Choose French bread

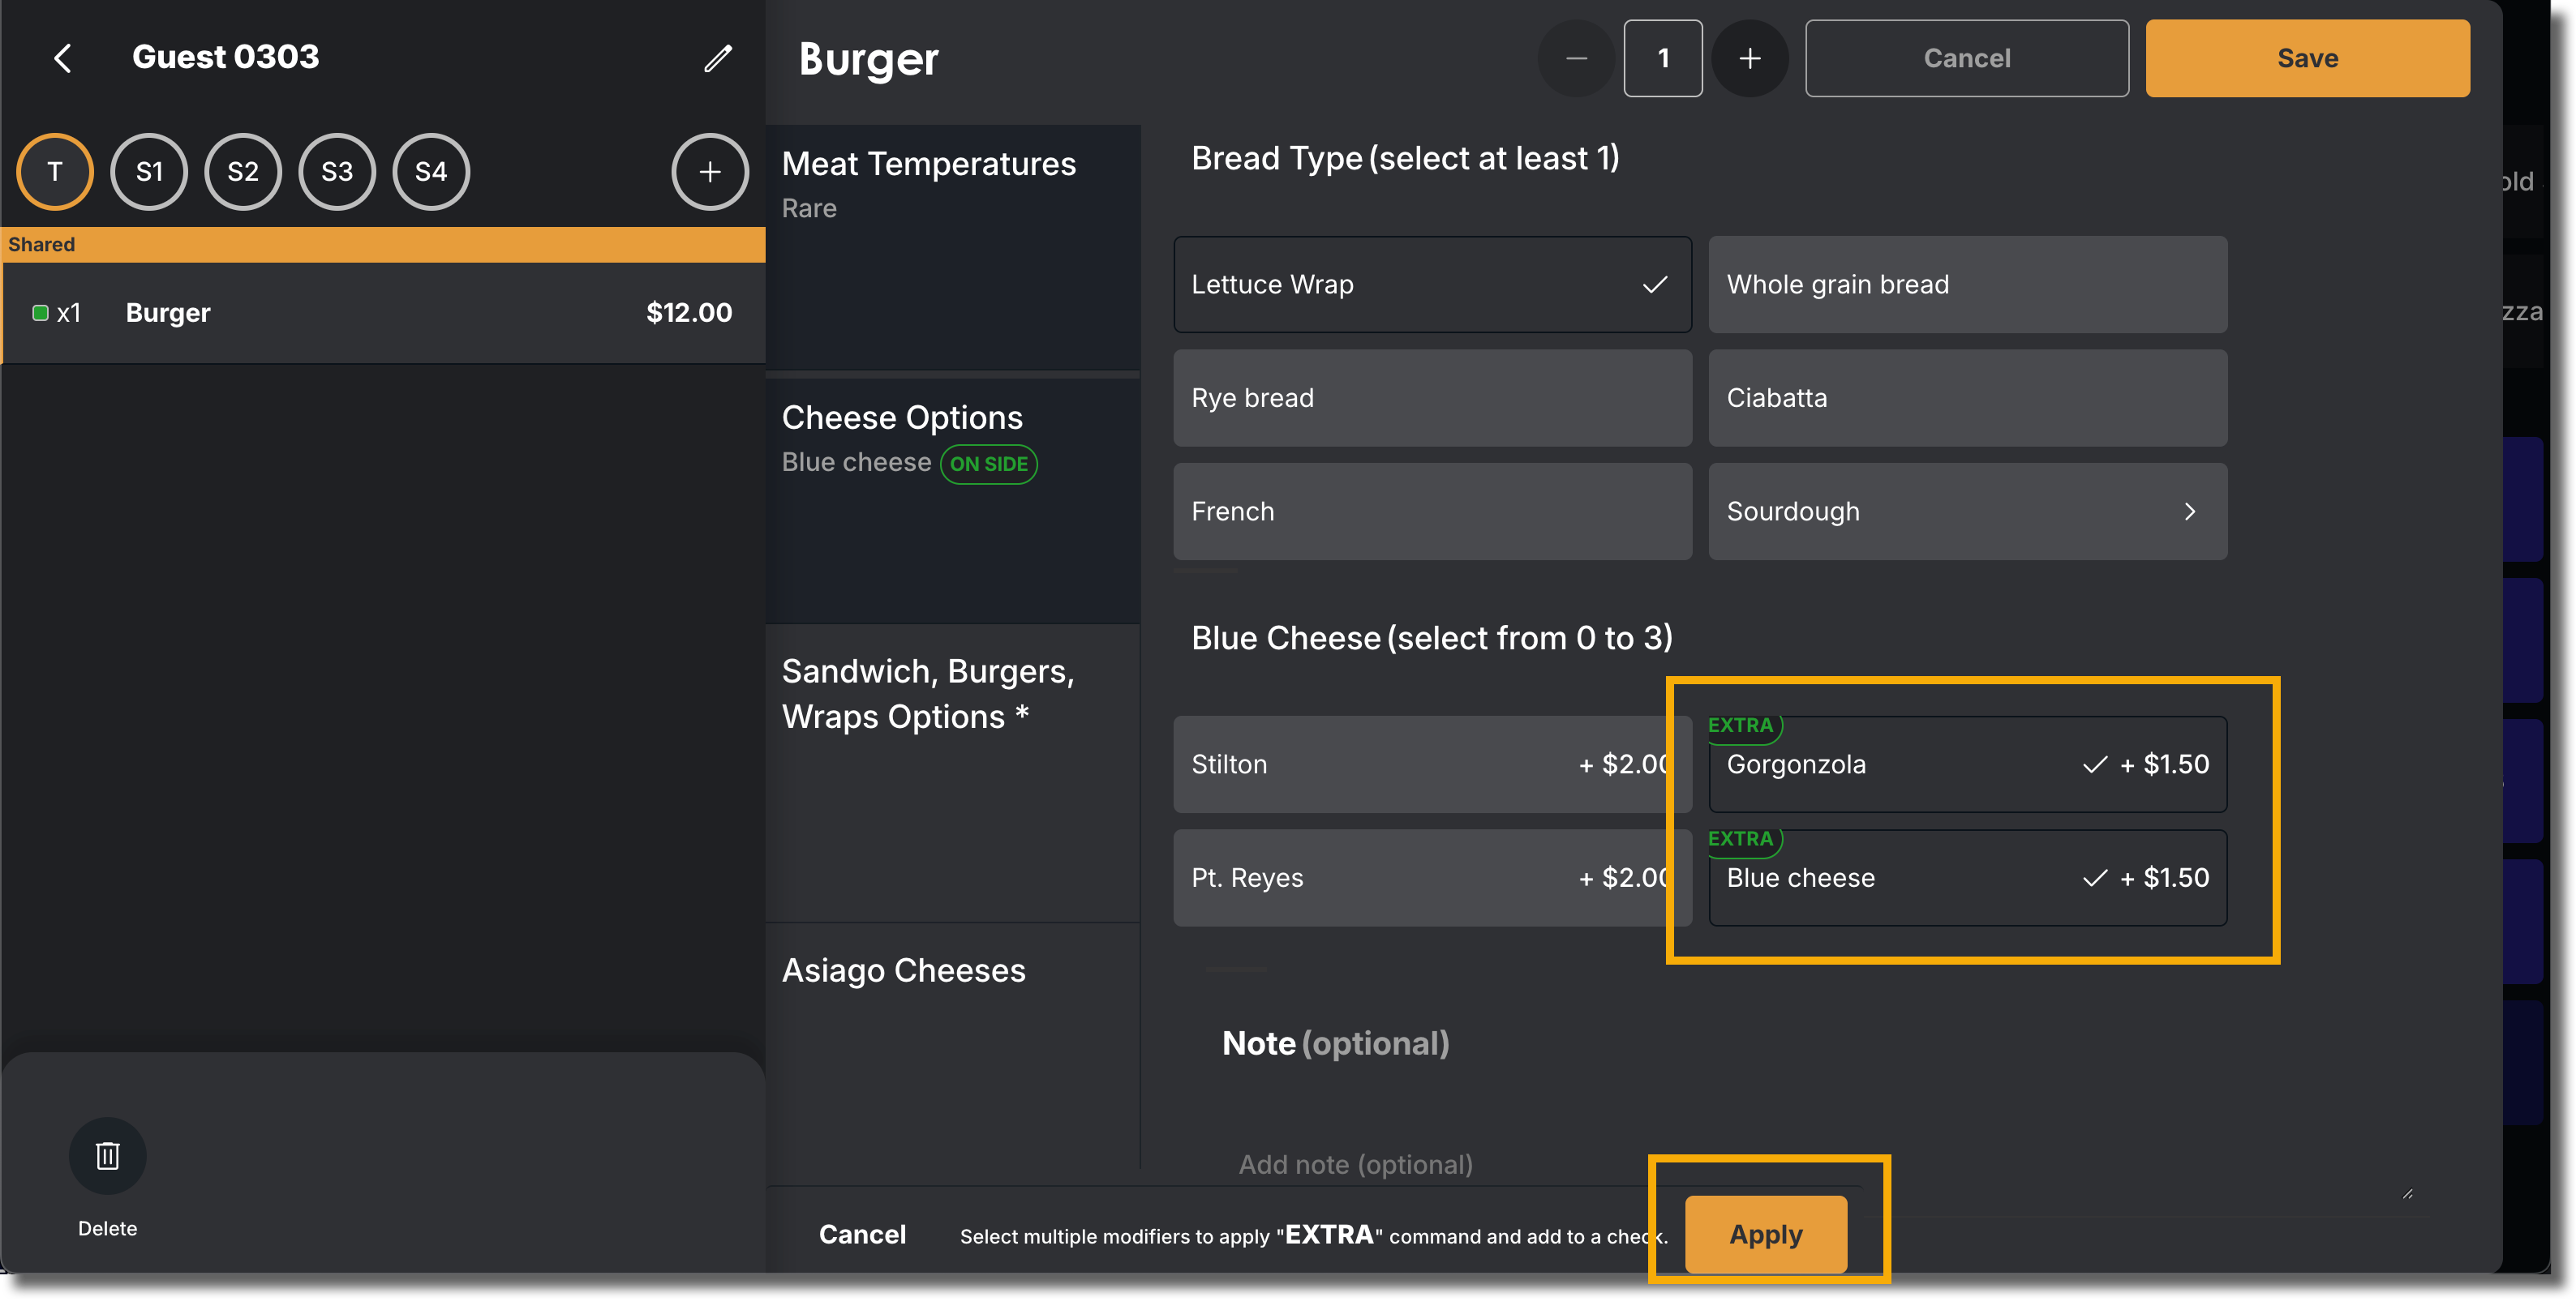pyautogui.click(x=1432, y=512)
